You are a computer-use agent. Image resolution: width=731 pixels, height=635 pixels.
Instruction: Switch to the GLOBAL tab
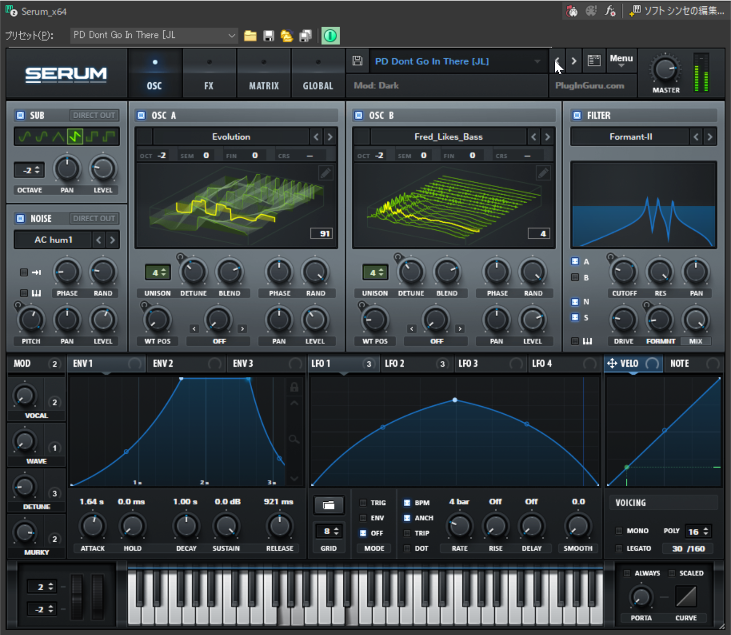coord(318,73)
